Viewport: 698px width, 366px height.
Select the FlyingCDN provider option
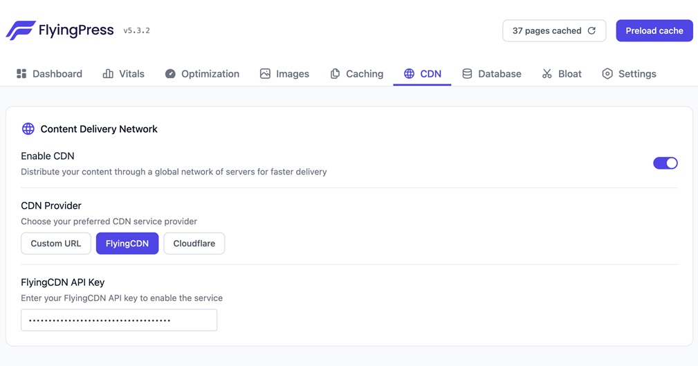click(x=127, y=243)
